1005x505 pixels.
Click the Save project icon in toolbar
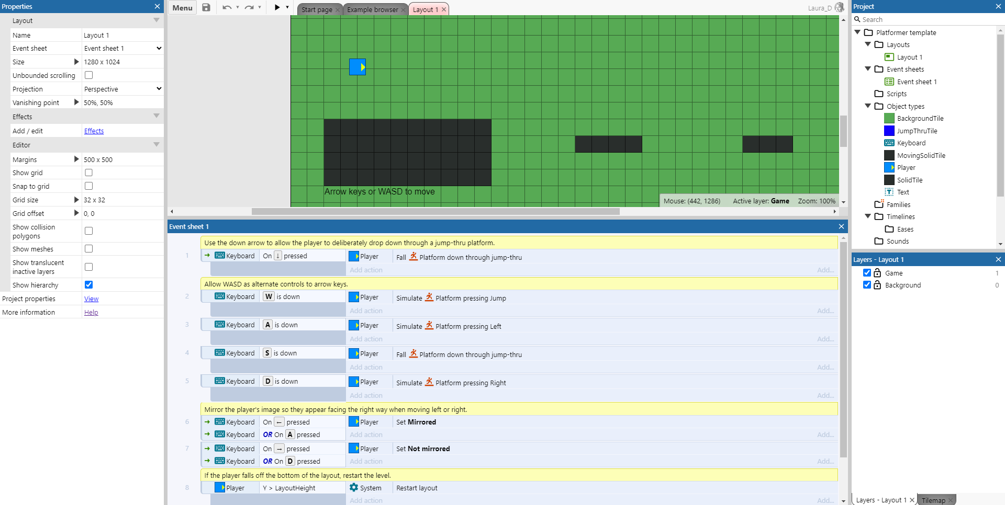tap(206, 7)
